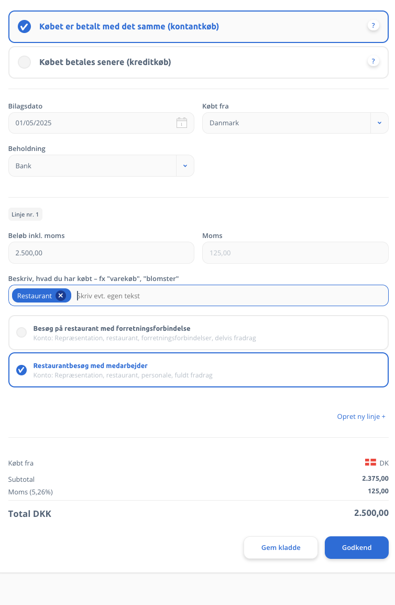Image resolution: width=395 pixels, height=605 pixels.
Task: Click the Danish flag icon
Action: tap(370, 462)
